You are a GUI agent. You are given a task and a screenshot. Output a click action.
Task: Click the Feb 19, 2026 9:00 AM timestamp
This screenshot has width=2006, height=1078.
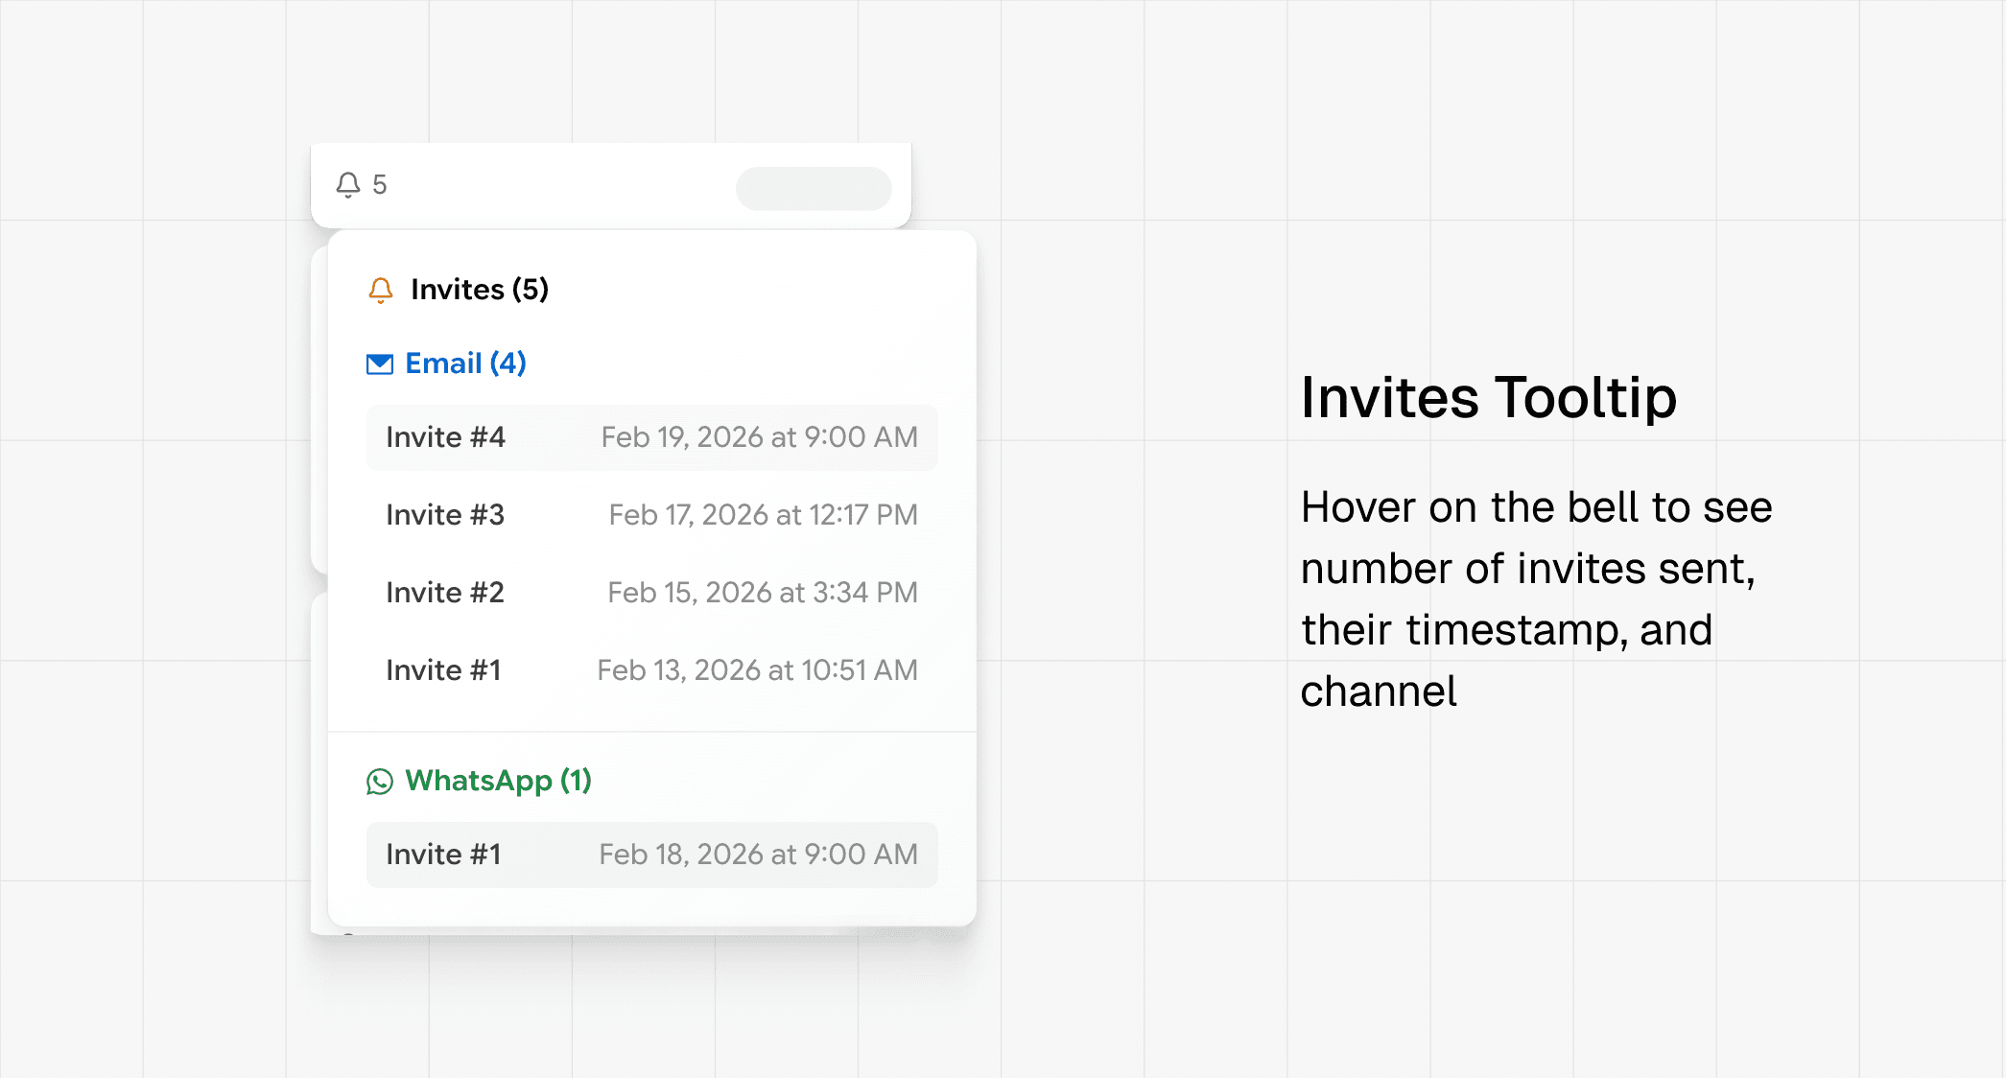click(x=759, y=437)
